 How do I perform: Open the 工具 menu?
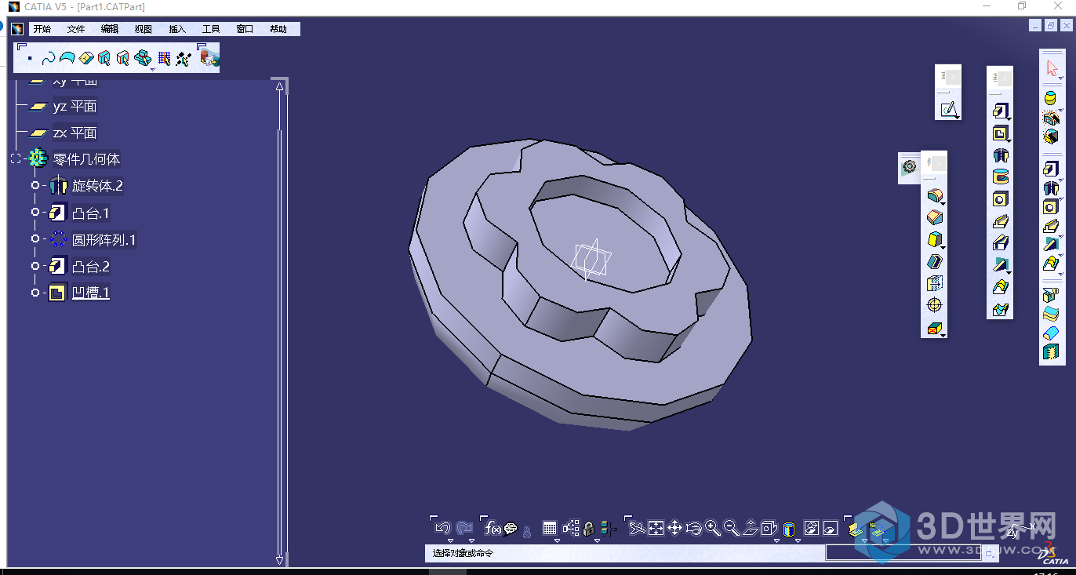[211, 29]
